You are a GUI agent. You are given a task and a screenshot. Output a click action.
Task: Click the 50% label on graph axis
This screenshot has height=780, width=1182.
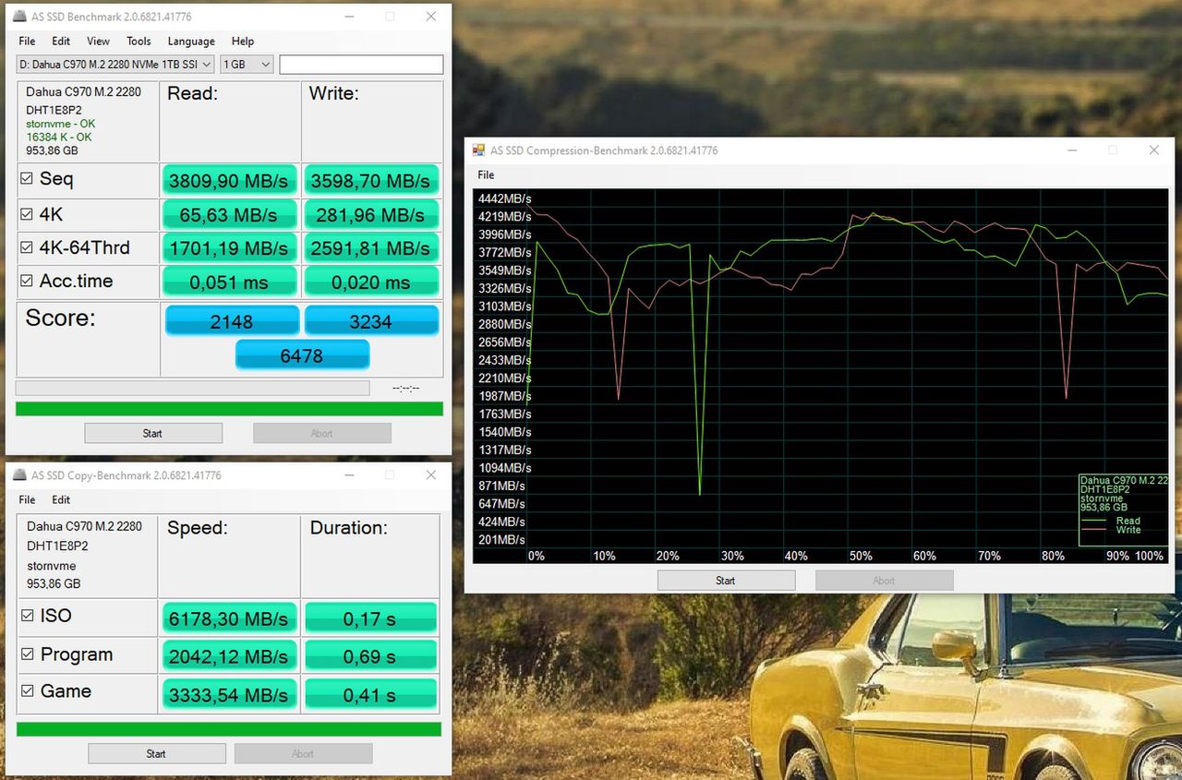coord(861,556)
